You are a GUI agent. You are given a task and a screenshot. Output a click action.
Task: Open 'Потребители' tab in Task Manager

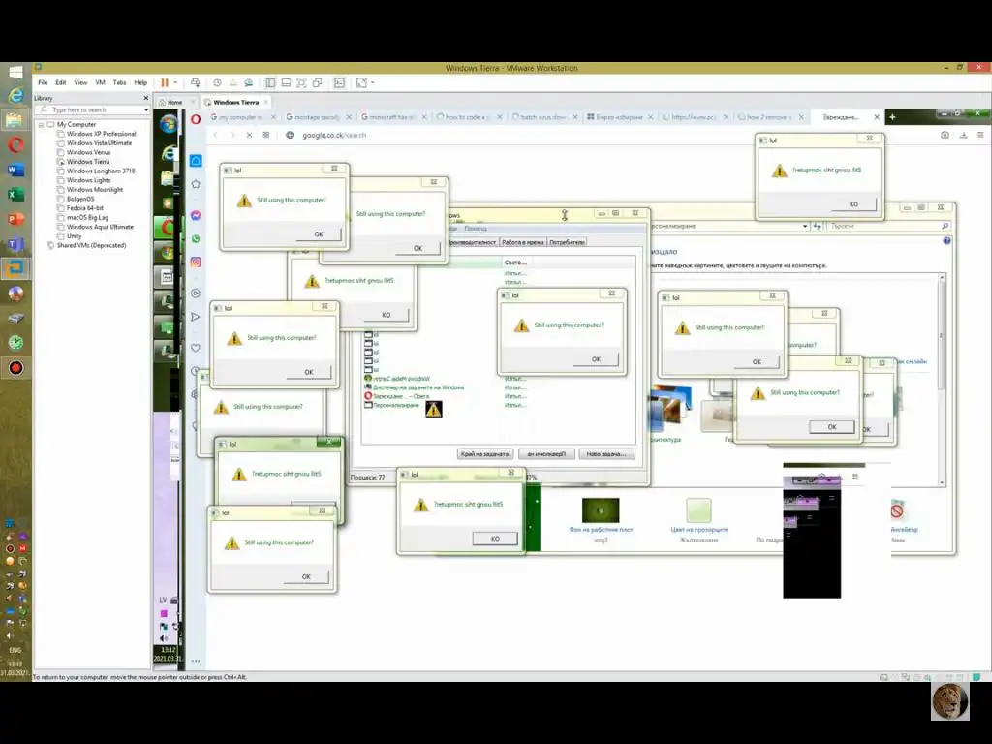[567, 242]
